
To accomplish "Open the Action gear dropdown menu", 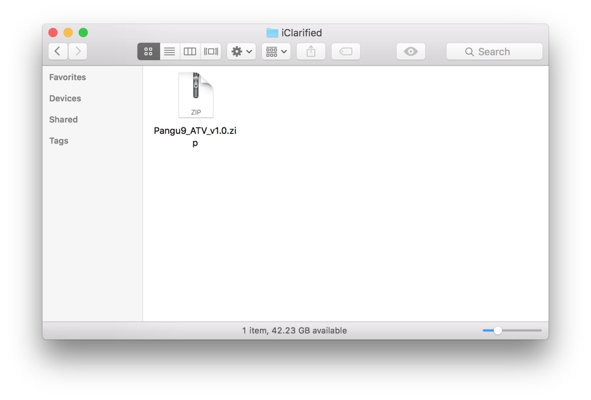I will (x=241, y=52).
